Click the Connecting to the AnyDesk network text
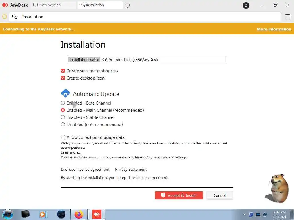294x220 pixels. coord(39,29)
